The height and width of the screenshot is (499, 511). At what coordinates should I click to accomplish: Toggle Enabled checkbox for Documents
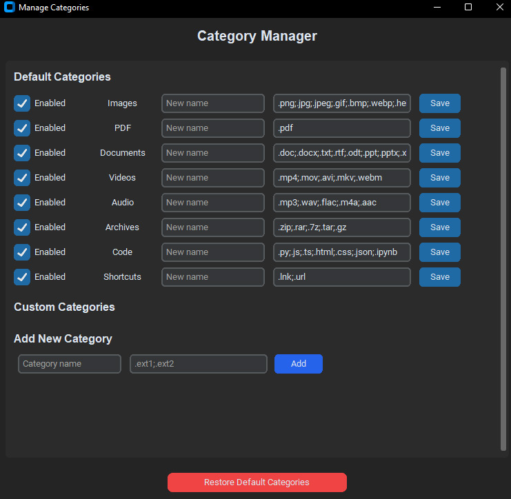click(22, 153)
